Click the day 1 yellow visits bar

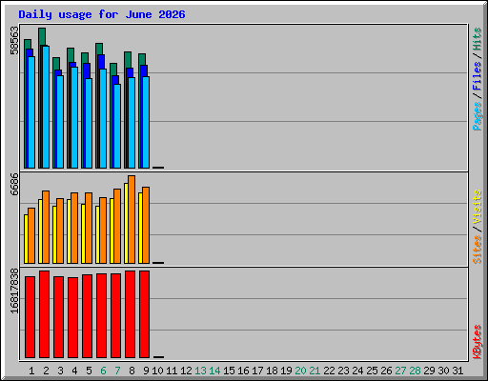tap(26, 239)
